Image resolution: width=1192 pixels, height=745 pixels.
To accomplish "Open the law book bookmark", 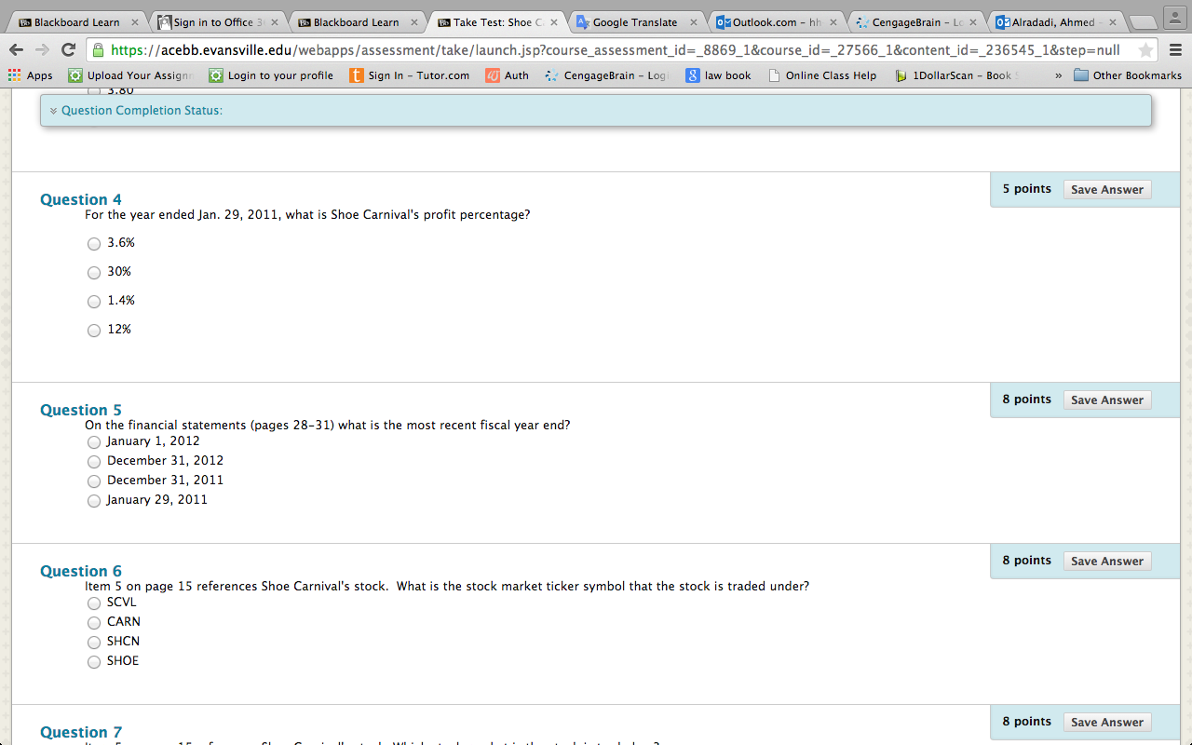I will tap(718, 75).
